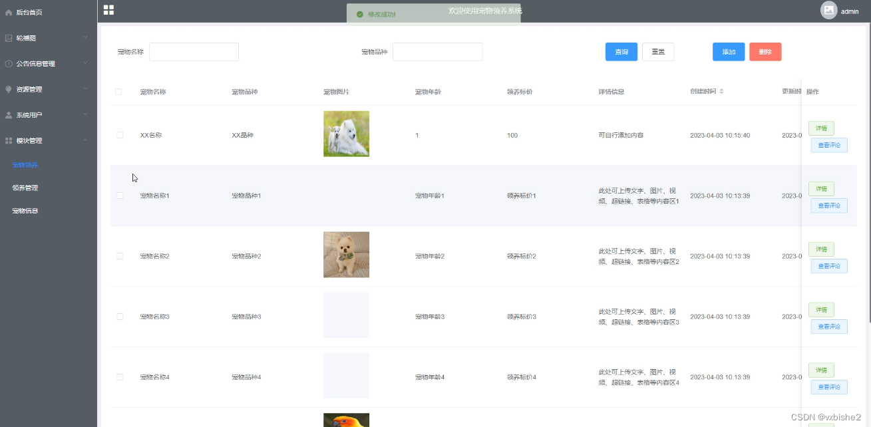Click the timestamp 2023-04-03 10:15:40
871x427 pixels.
pyautogui.click(x=720, y=135)
